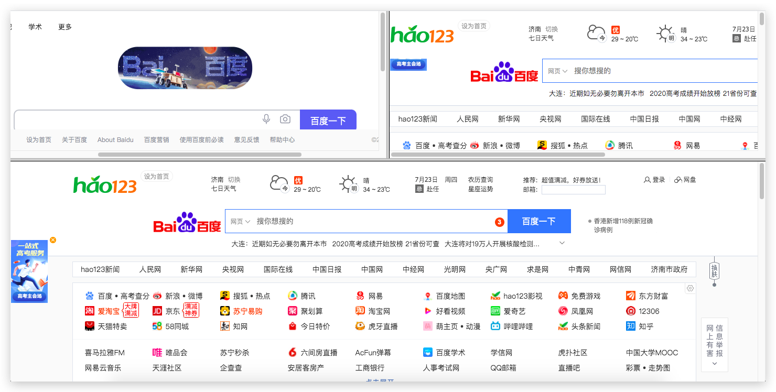Open 七日天气 link in bottom pane
776x392 pixels.
point(224,189)
